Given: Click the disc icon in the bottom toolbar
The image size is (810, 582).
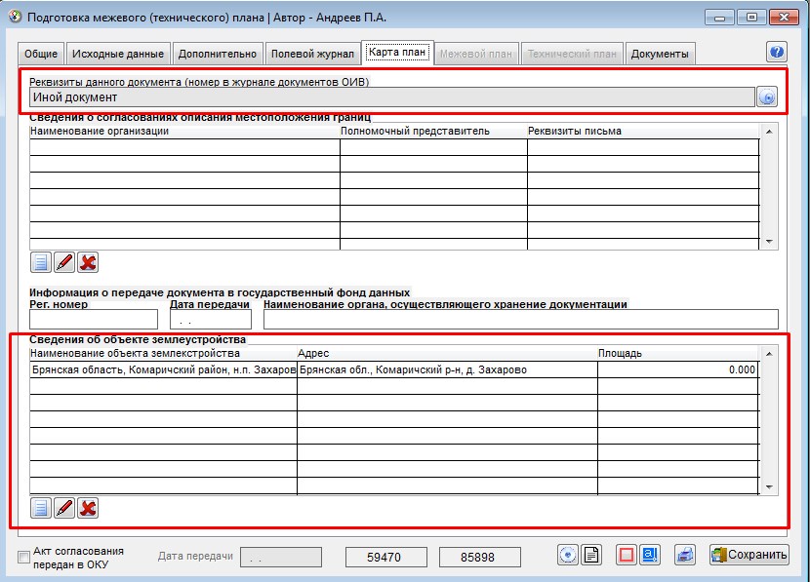Looking at the screenshot, I should [x=568, y=555].
